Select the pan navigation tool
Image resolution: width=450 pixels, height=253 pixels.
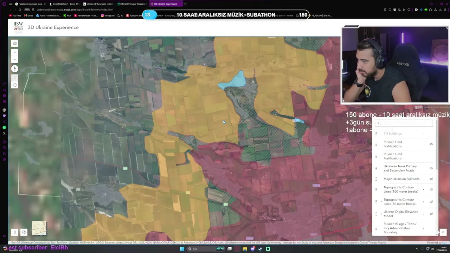click(15, 78)
